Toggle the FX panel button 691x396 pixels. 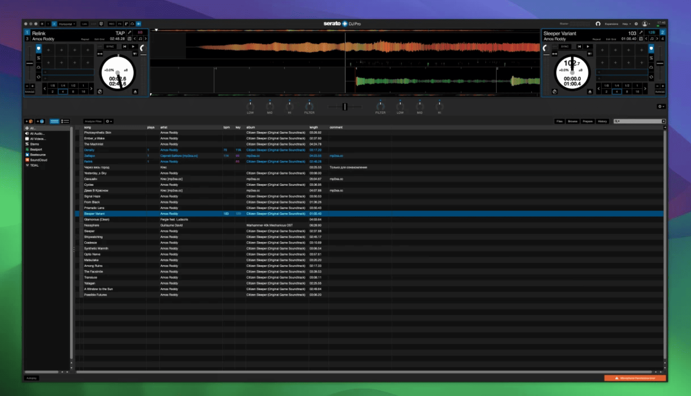click(120, 24)
